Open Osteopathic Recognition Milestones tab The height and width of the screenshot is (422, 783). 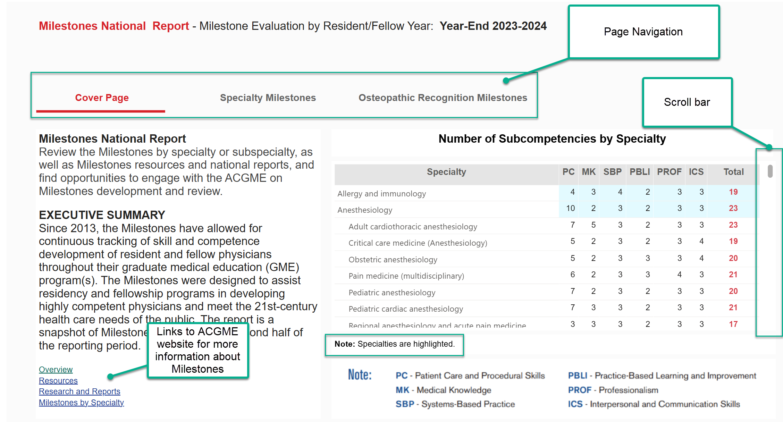pyautogui.click(x=443, y=98)
